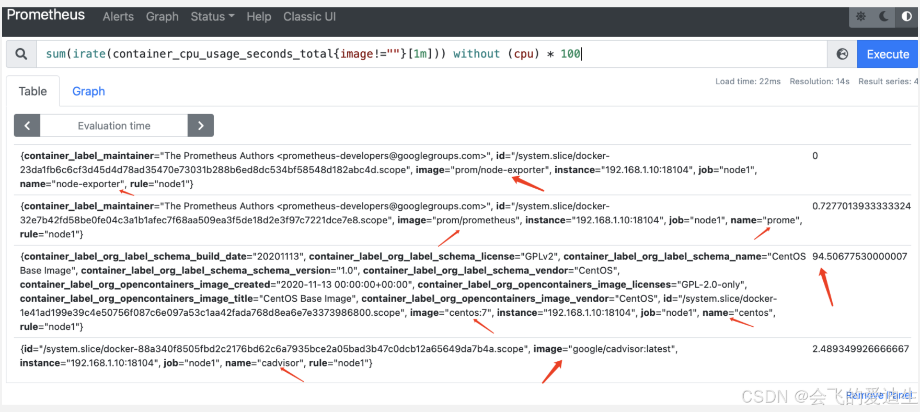Select the Graph panel tab
The height and width of the screenshot is (412, 920).
88,91
